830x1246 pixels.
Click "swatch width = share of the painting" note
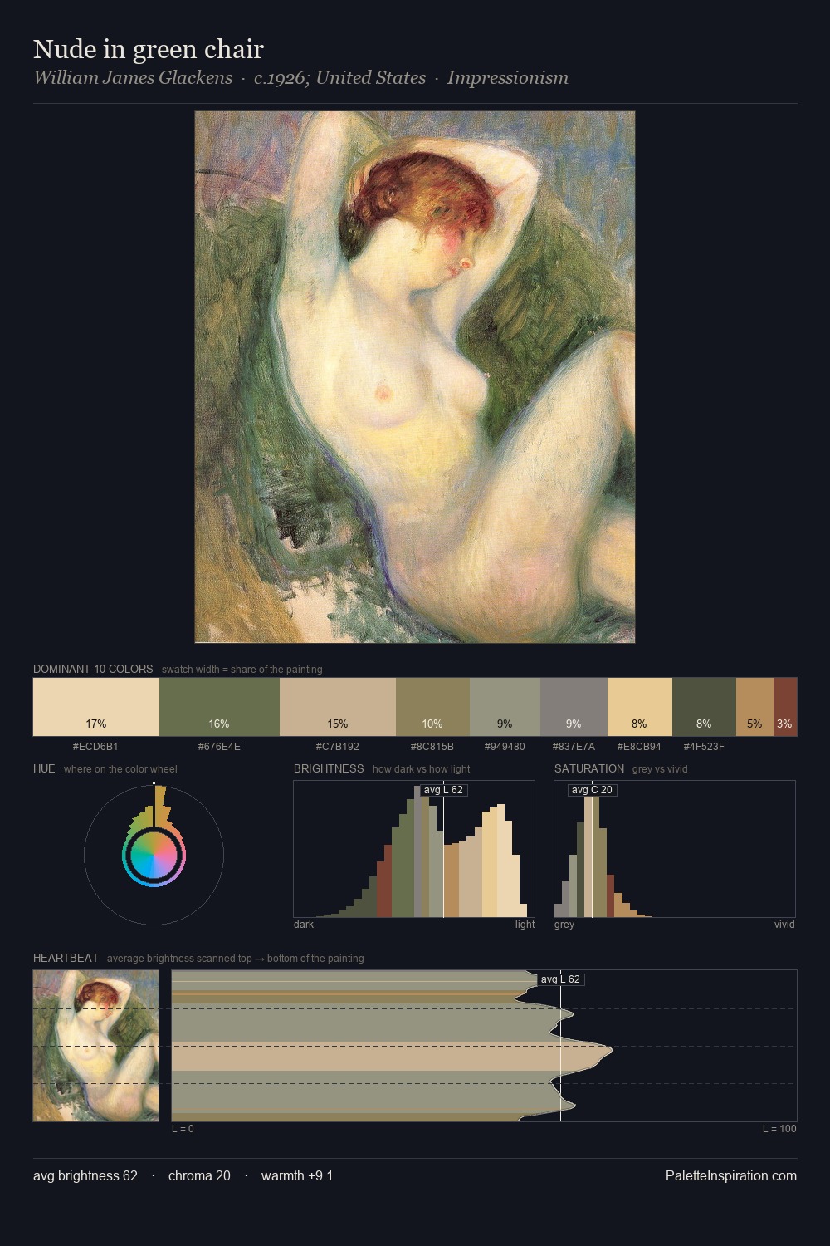[x=242, y=670]
